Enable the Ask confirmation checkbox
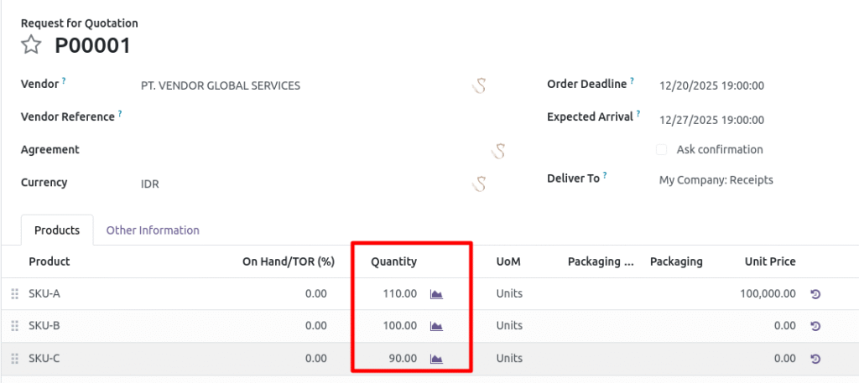Image resolution: width=859 pixels, height=383 pixels. point(661,150)
